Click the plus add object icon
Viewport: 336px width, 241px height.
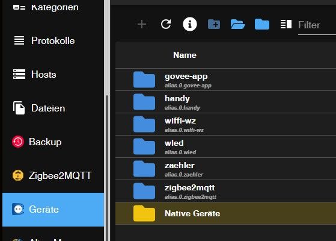(x=142, y=24)
